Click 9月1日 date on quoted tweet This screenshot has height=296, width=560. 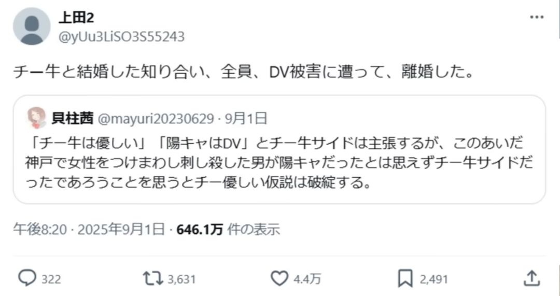pos(246,119)
